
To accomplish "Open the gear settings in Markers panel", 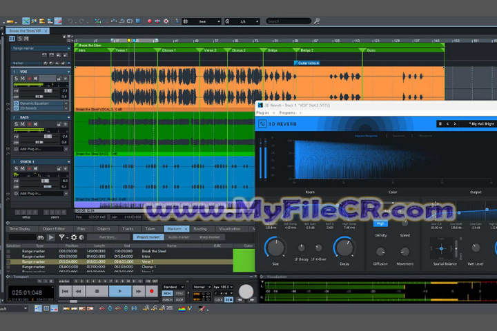I will (74, 237).
